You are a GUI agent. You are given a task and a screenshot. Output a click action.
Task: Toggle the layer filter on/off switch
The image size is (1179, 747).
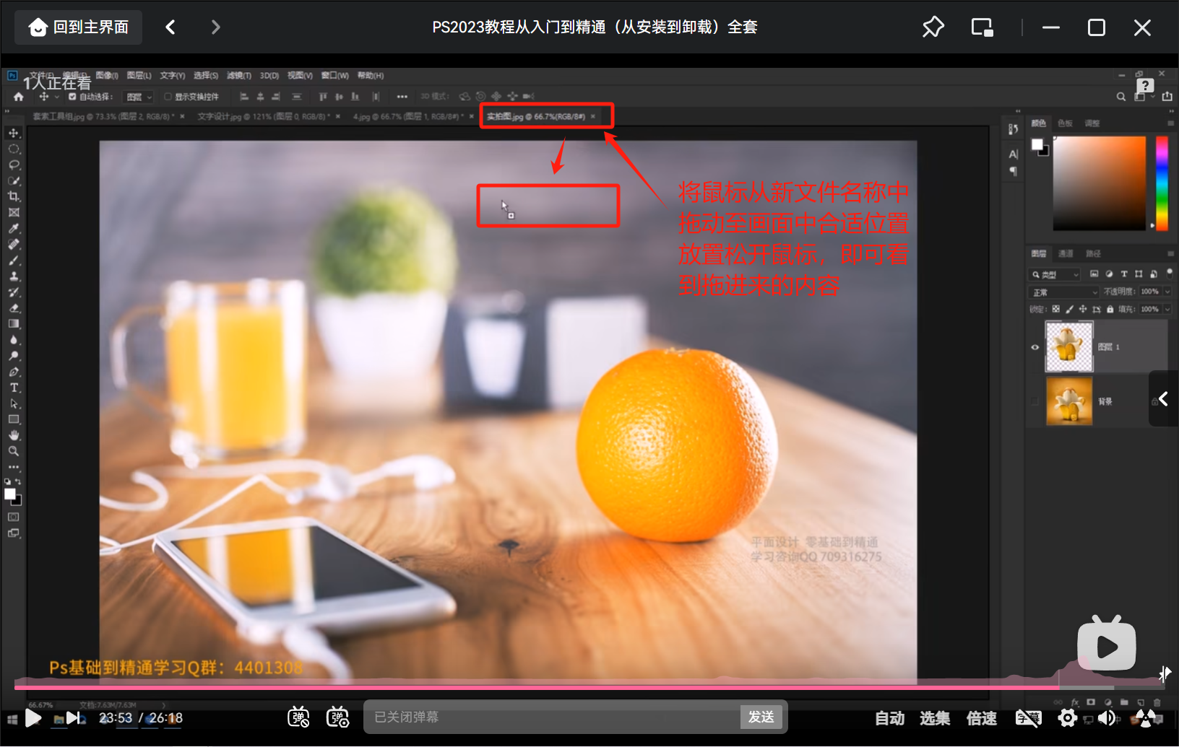(x=1170, y=272)
